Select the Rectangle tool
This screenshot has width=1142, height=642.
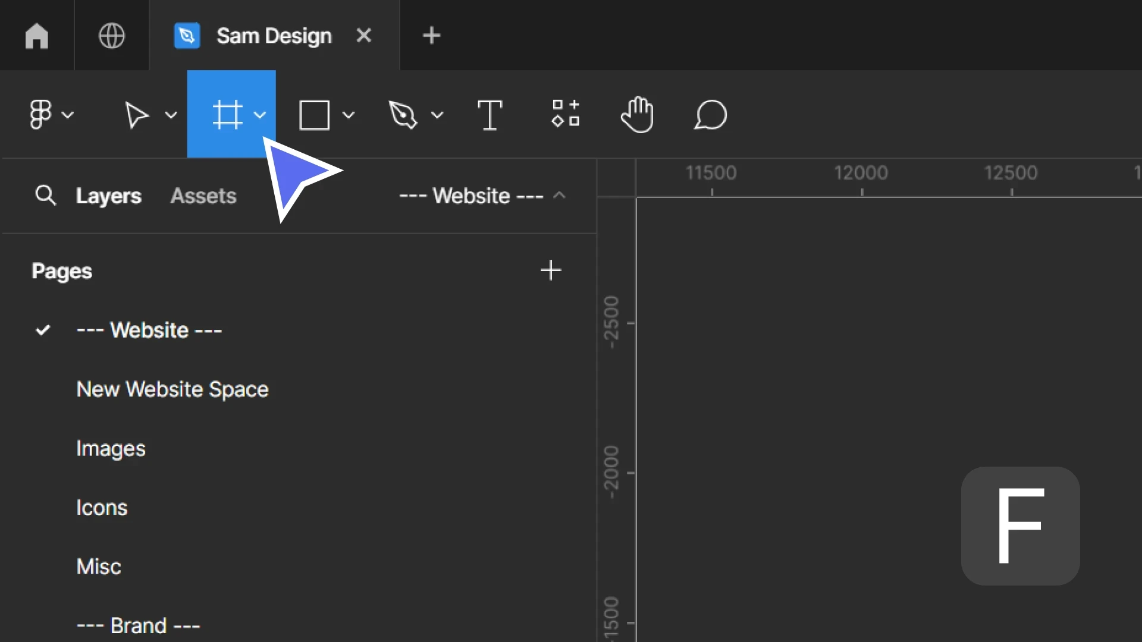click(313, 114)
